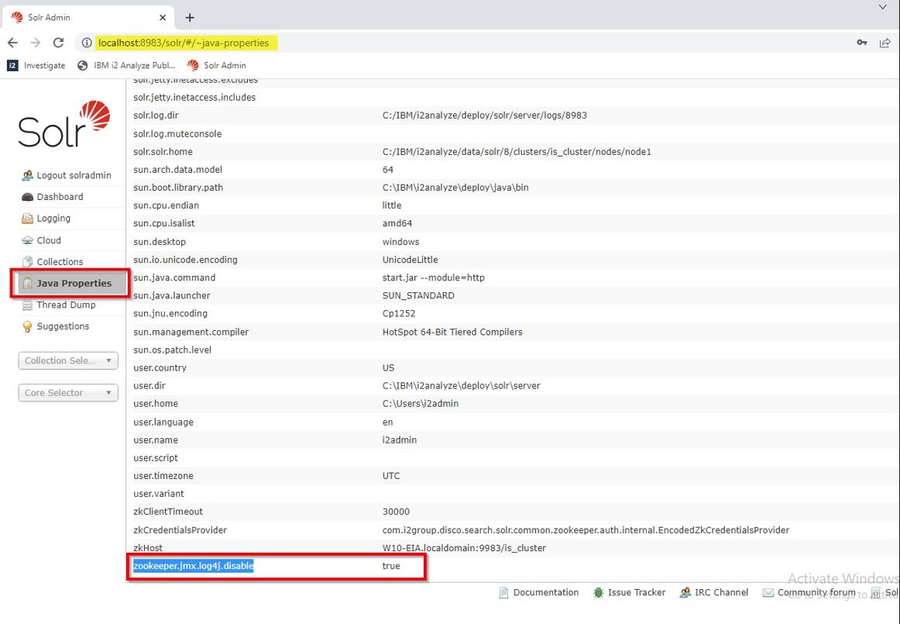Viewport: 900px width, 624px height.
Task: Reload the page with the refresh icon
Action: [x=58, y=43]
